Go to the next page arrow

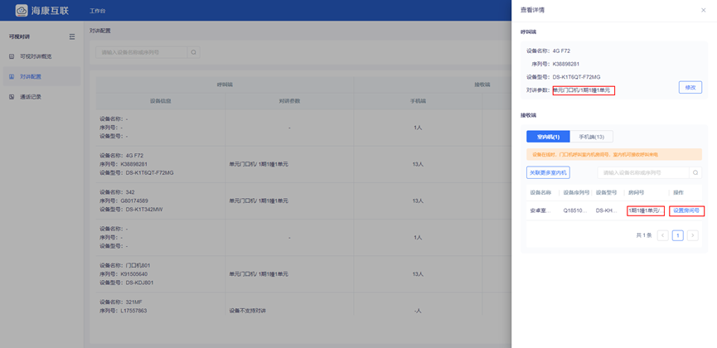tap(692, 236)
